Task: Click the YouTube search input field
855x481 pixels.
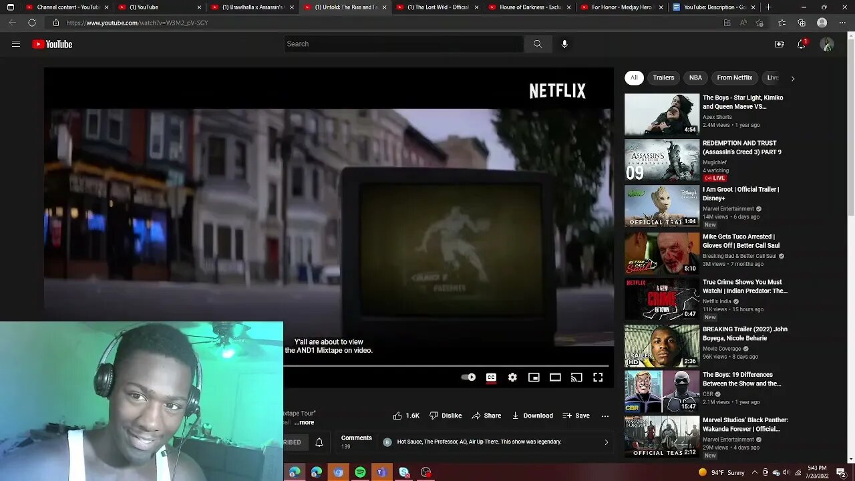Action: click(403, 44)
